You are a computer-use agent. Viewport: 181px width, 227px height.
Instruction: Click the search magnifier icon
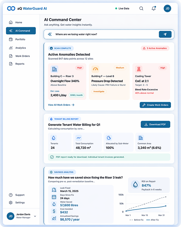(141, 8)
